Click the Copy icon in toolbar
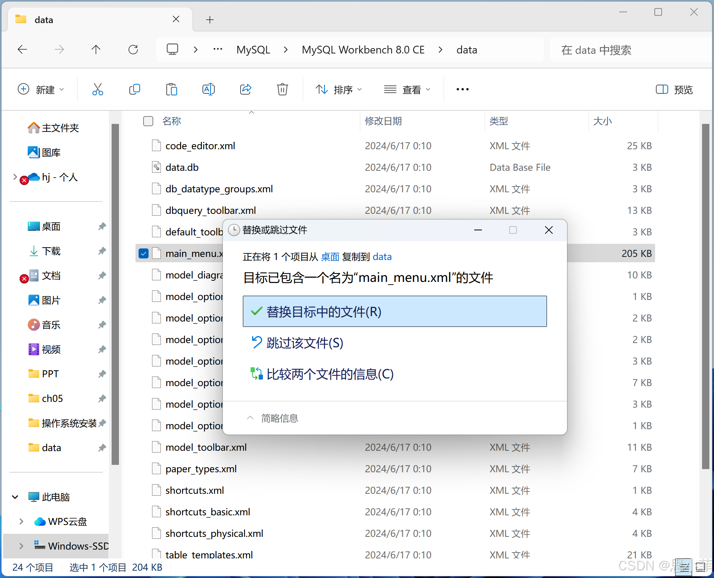The height and width of the screenshot is (578, 714). coord(135,90)
